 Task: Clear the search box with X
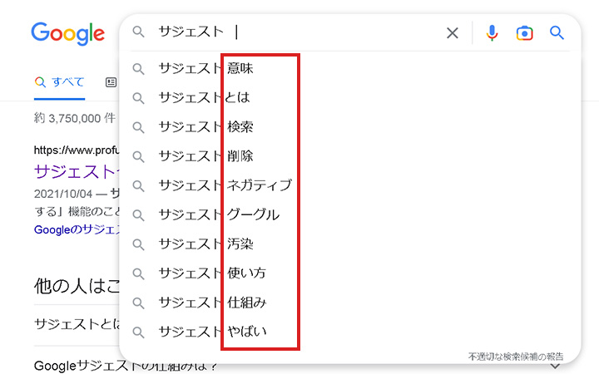pyautogui.click(x=453, y=33)
